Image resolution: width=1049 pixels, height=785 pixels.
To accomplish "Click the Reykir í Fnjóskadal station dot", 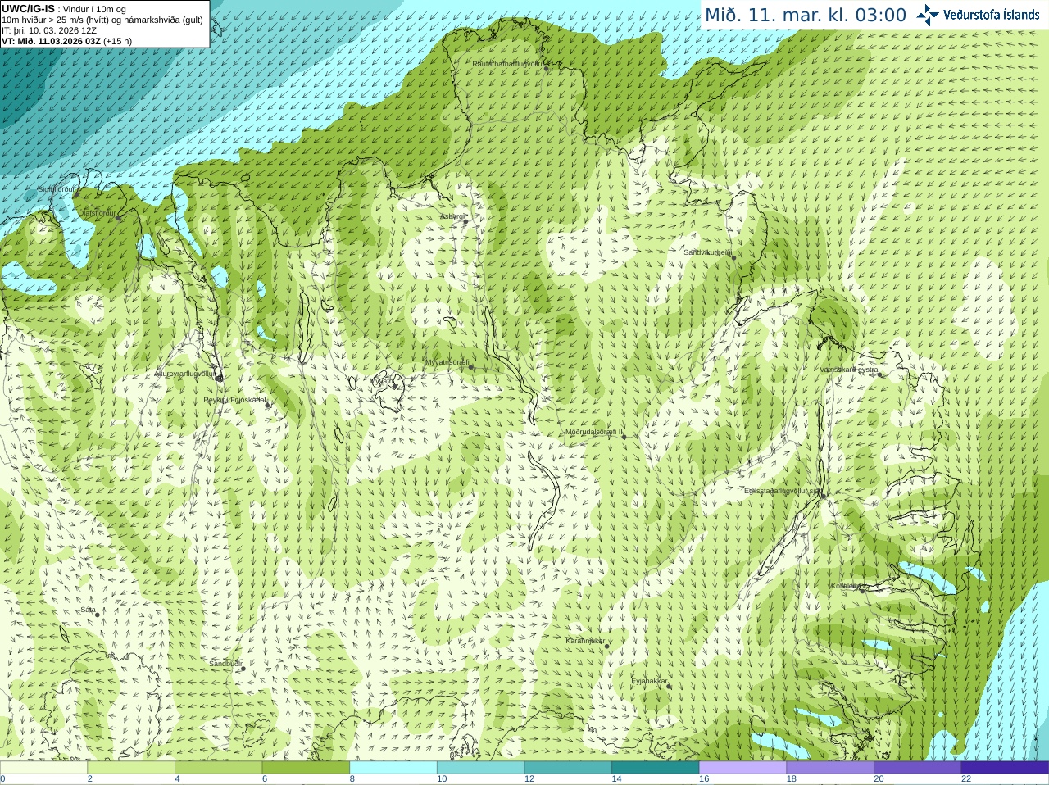I will click(267, 405).
